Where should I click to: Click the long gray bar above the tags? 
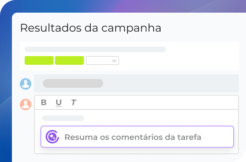coord(95,49)
